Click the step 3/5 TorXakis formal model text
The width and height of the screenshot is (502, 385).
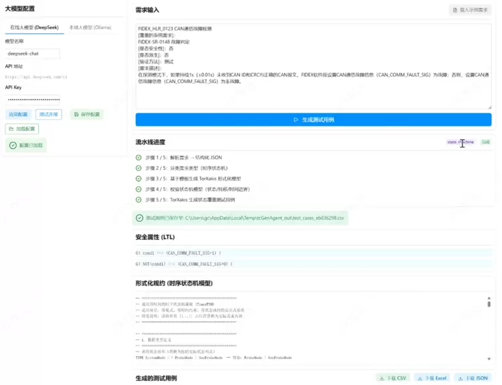(x=193, y=178)
